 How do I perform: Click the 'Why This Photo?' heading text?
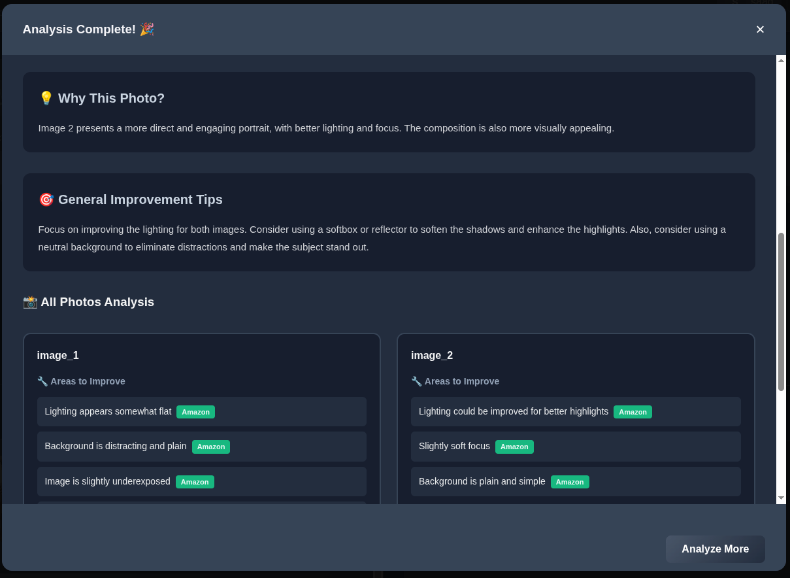[111, 98]
